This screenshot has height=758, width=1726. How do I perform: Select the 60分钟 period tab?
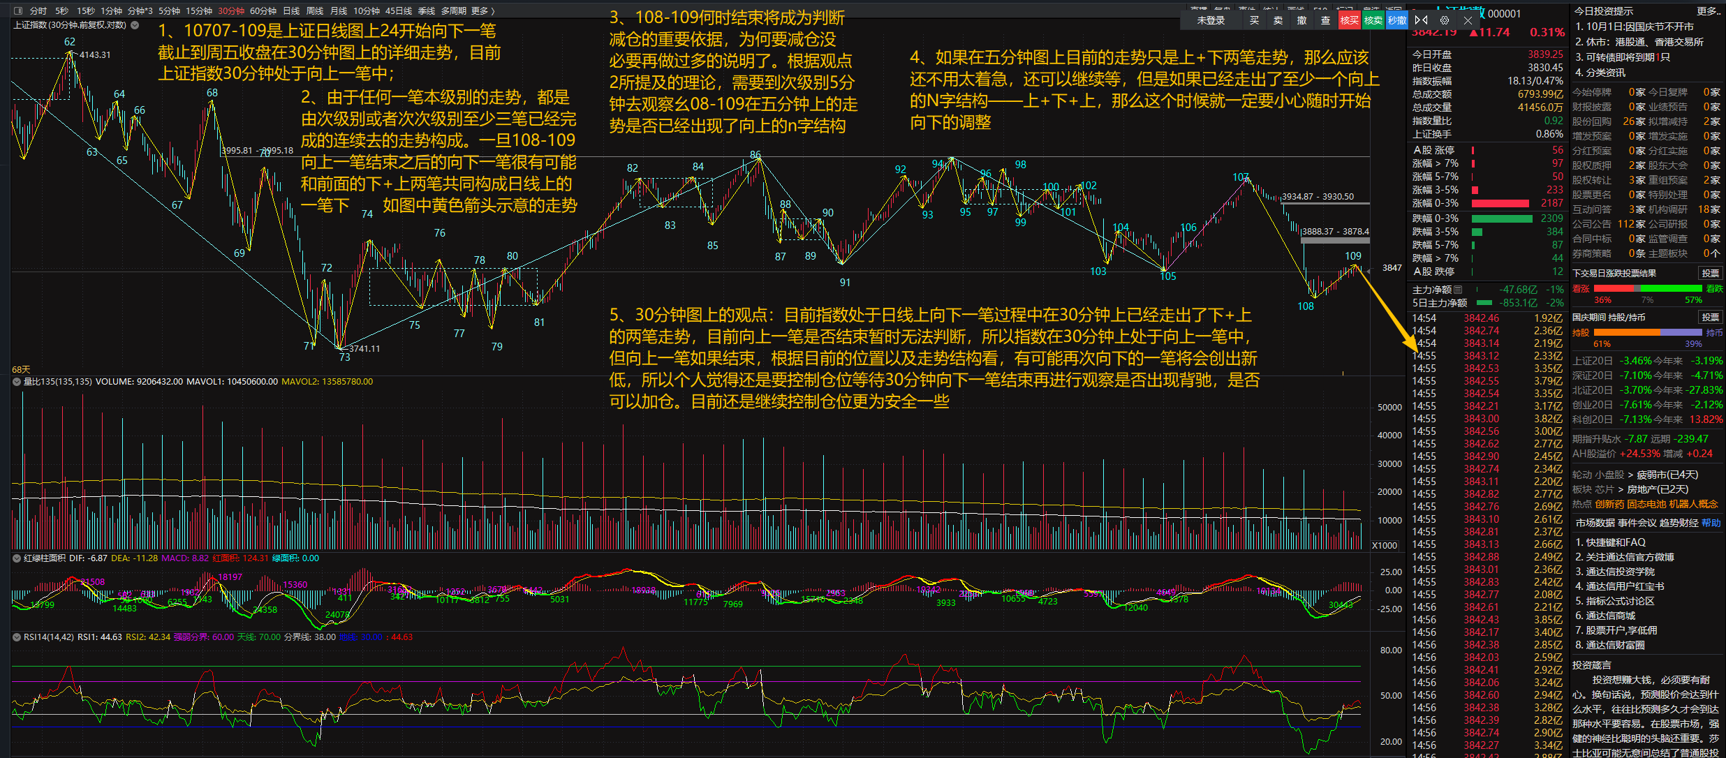263,10
